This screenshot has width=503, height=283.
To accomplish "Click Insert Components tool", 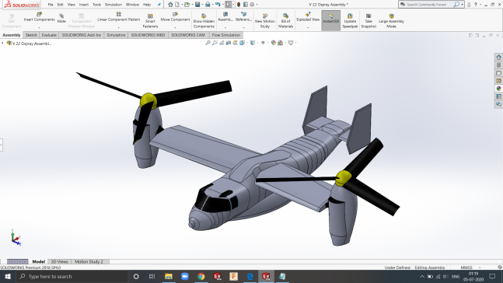I will click(x=39, y=17).
